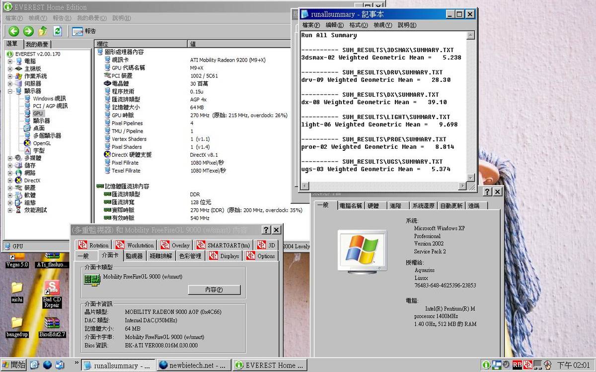Click the Refresh icon in EVEREST toolbar

[x=58, y=31]
